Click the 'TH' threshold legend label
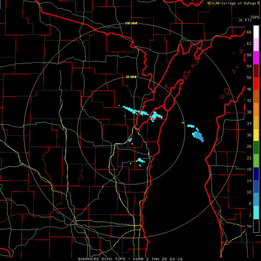This screenshot has width=261, height=261. (249, 226)
